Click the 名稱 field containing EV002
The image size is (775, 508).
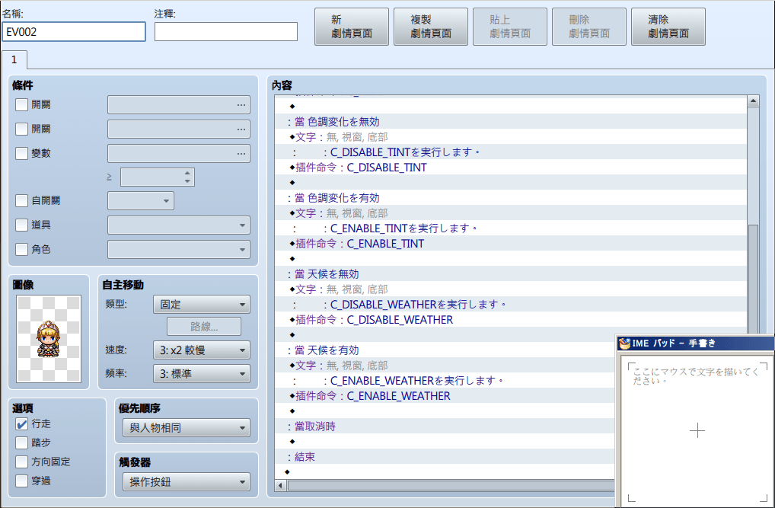(x=74, y=32)
